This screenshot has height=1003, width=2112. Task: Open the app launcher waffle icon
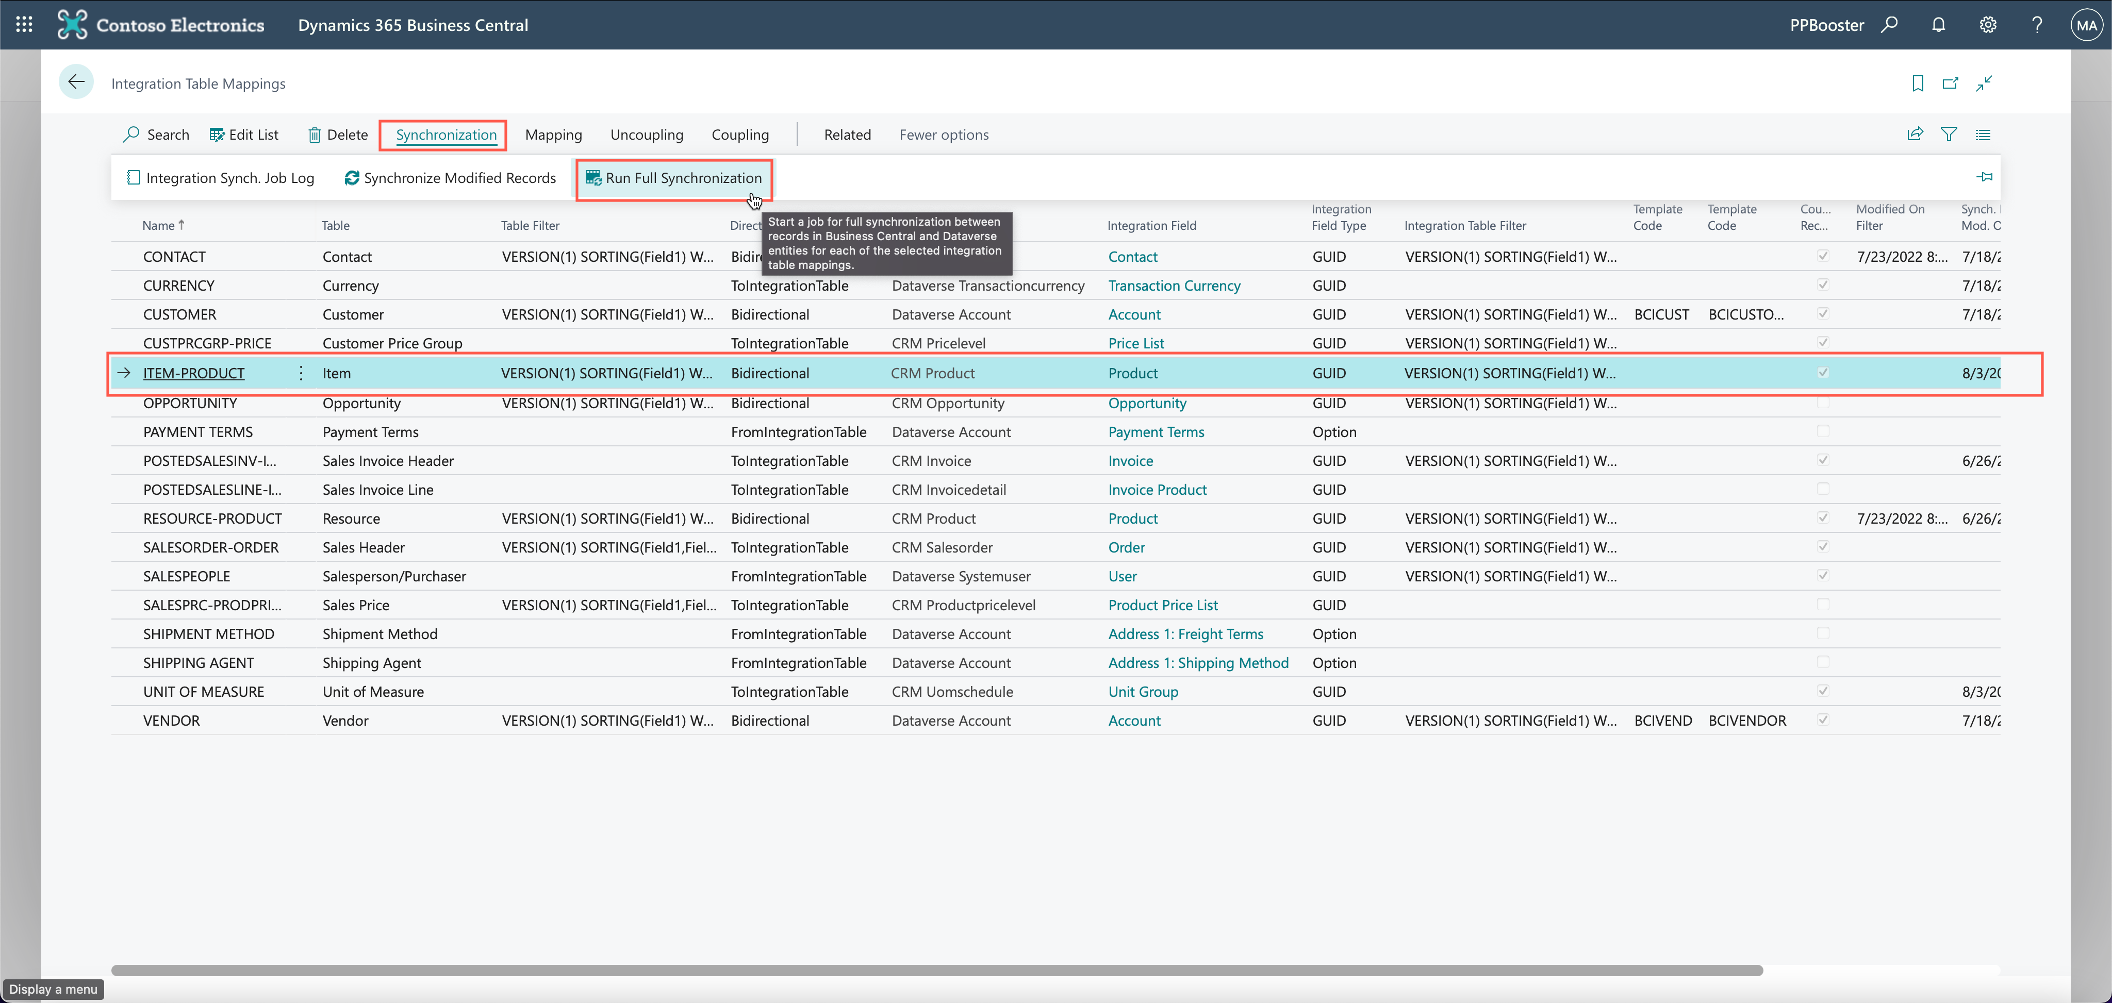tap(24, 25)
